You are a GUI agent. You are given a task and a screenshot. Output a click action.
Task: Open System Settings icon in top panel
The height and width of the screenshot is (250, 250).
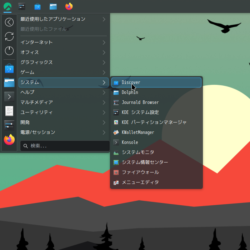tap(22, 6)
